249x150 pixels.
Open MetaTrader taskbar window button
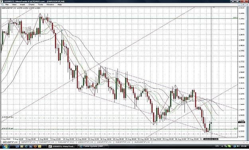(62, 146)
